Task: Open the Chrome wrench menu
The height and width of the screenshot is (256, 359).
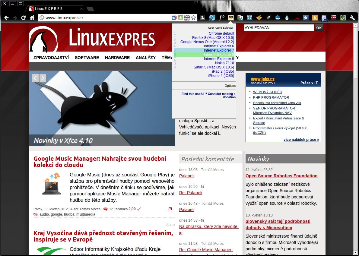Action: [352, 17]
